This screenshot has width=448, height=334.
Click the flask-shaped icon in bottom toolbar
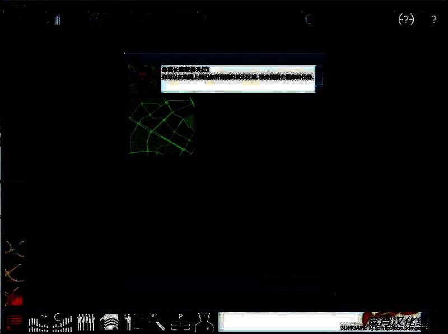pyautogui.click(x=203, y=322)
